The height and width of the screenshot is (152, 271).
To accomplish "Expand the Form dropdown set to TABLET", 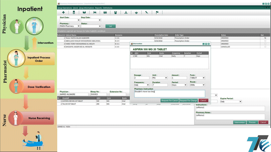I will point(203,78).
